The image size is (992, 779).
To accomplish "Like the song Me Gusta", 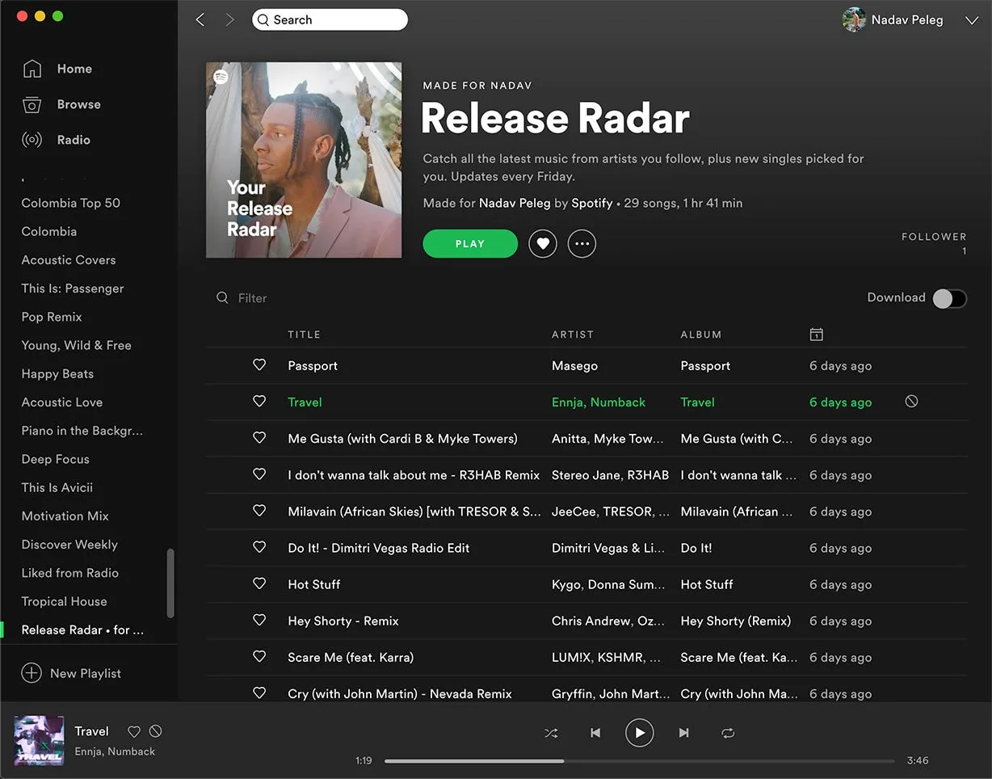I will click(259, 438).
